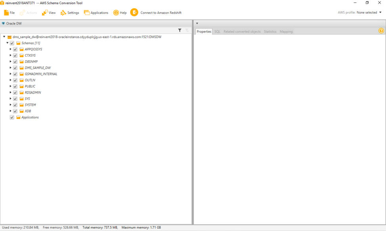Select the GSMADMIN_INTERNAL schema label

coord(41,74)
